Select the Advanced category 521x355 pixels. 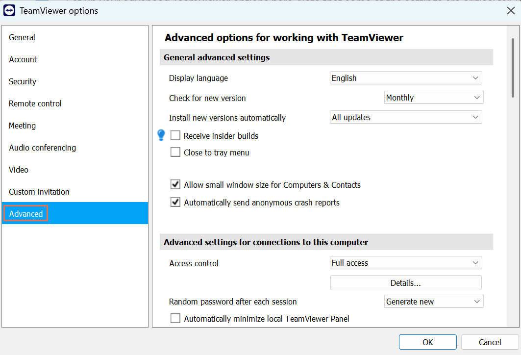coord(75,213)
